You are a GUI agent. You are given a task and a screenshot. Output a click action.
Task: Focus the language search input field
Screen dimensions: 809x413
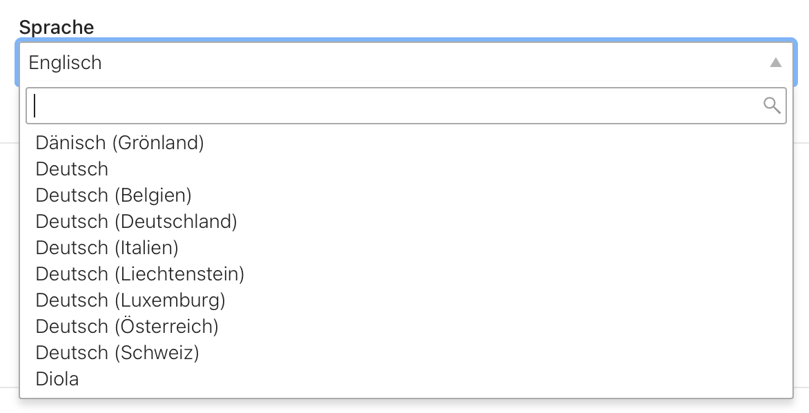[x=406, y=106]
